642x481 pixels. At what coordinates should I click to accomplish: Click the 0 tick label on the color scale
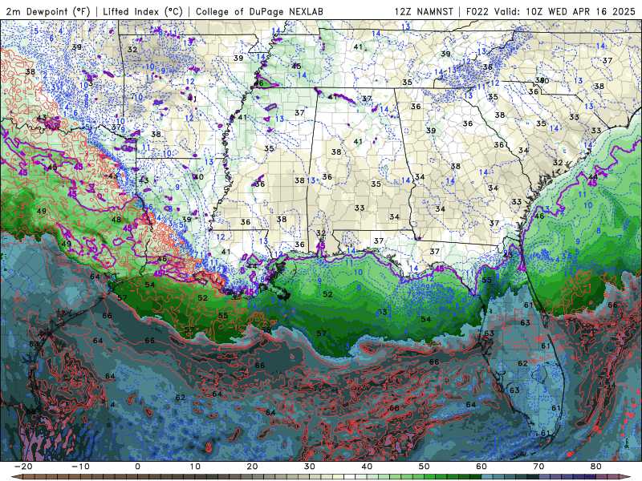[x=137, y=467]
